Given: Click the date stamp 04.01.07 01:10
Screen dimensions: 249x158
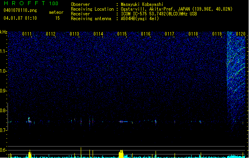Looking at the screenshot, I should pos(20,18).
